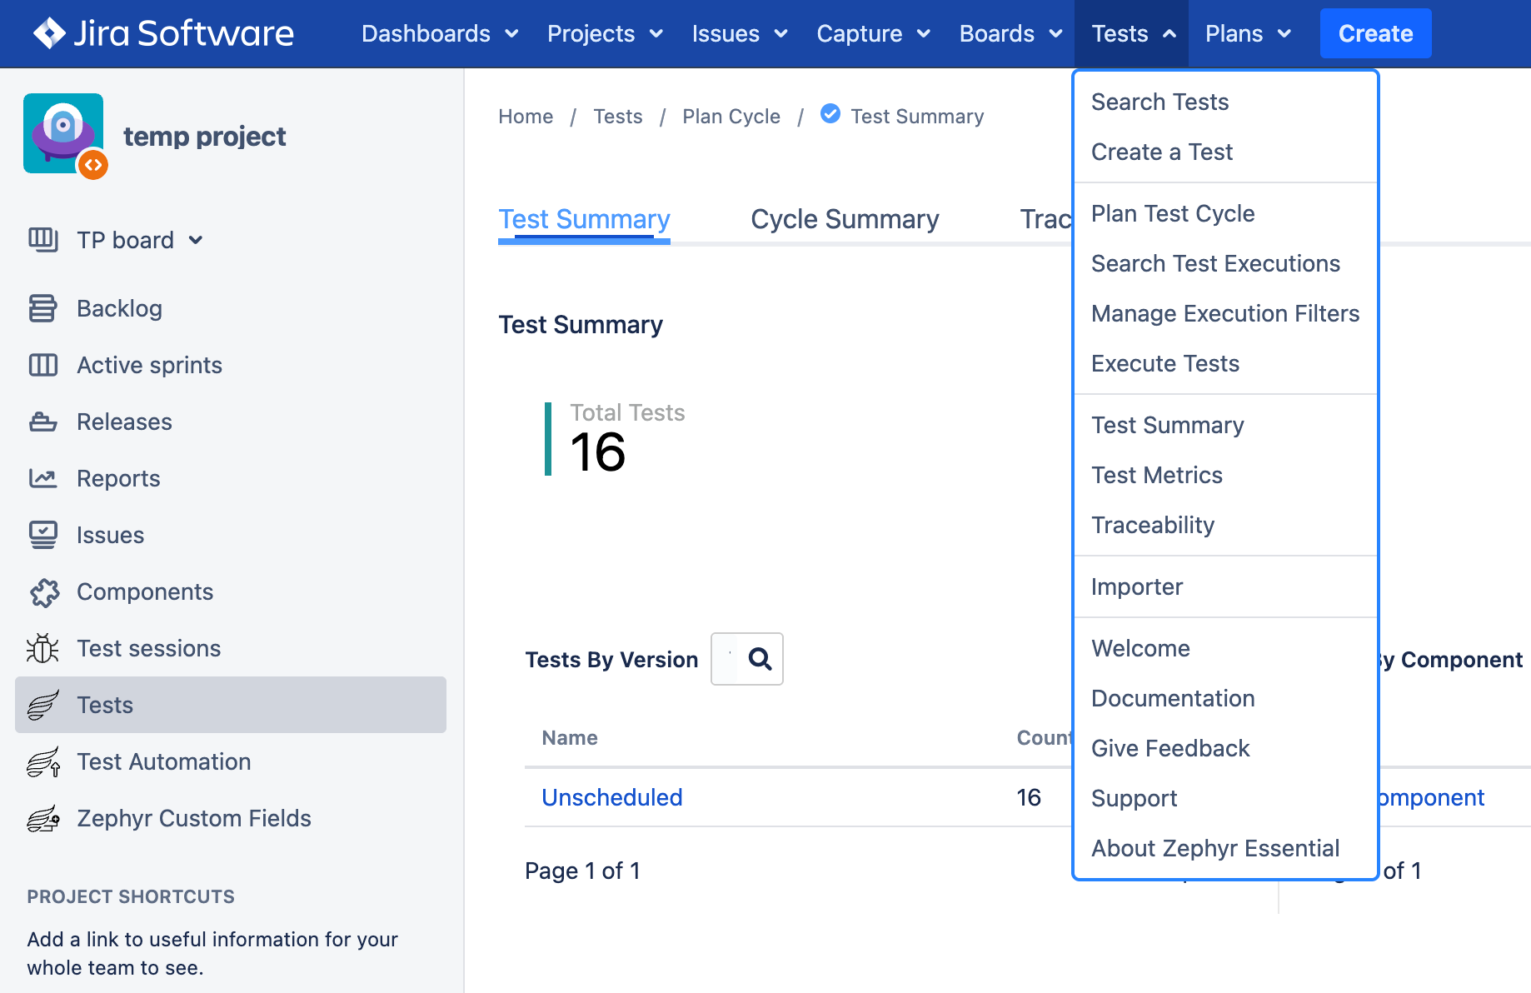Expand the TP board dropdown
Image resolution: width=1531 pixels, height=993 pixels.
point(197,240)
